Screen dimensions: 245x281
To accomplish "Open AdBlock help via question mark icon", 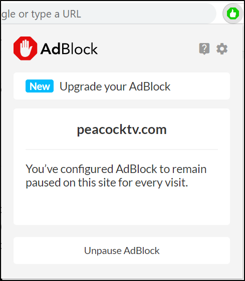I will [x=204, y=48].
